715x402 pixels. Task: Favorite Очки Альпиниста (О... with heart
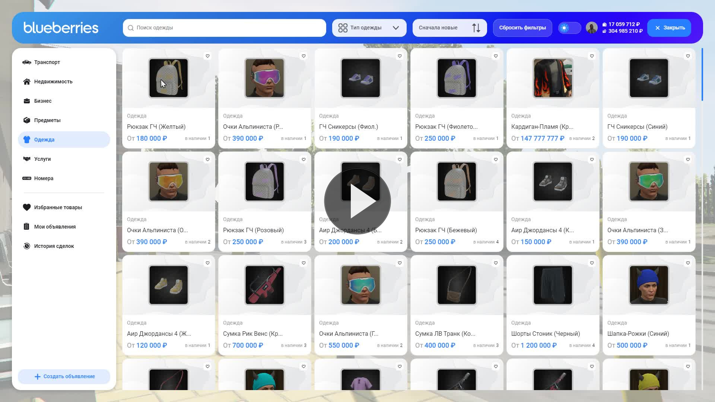click(x=207, y=160)
